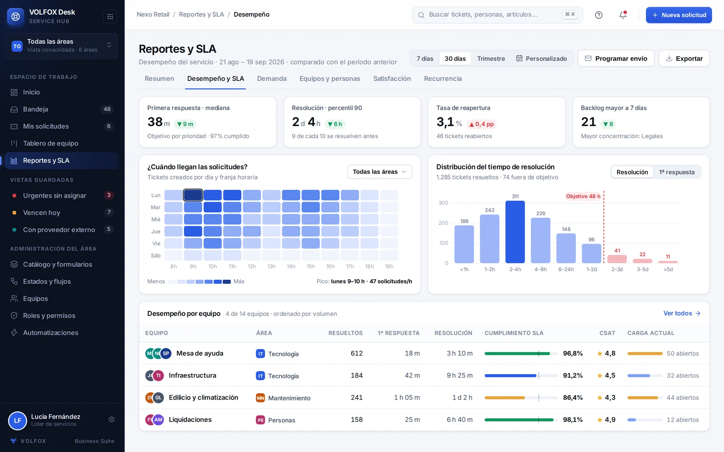The height and width of the screenshot is (452, 724).
Task: Select the Trimestre range
Action: pyautogui.click(x=491, y=59)
